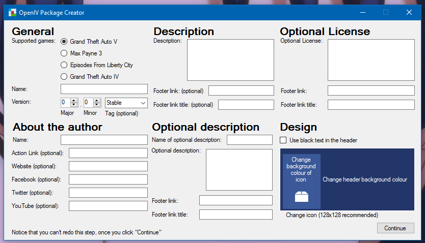Increase the Major version number
Screen dimensions: 425x243
pos(74,101)
